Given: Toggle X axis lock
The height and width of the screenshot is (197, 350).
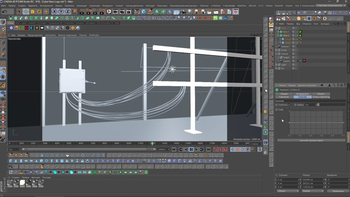Looking at the screenshot, I should click(x=54, y=11).
